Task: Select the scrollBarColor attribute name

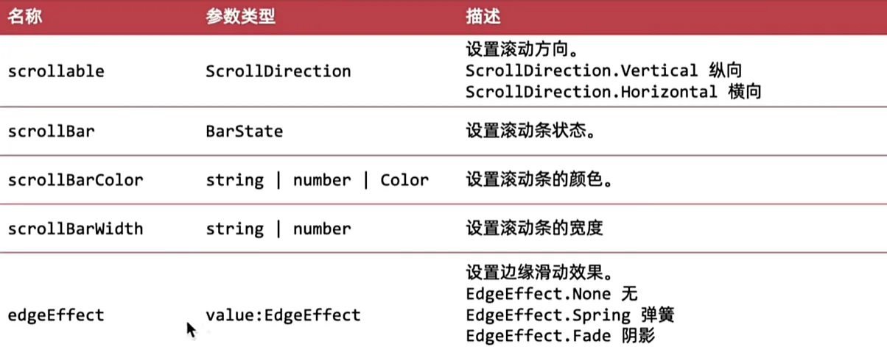Action: pyautogui.click(x=75, y=180)
